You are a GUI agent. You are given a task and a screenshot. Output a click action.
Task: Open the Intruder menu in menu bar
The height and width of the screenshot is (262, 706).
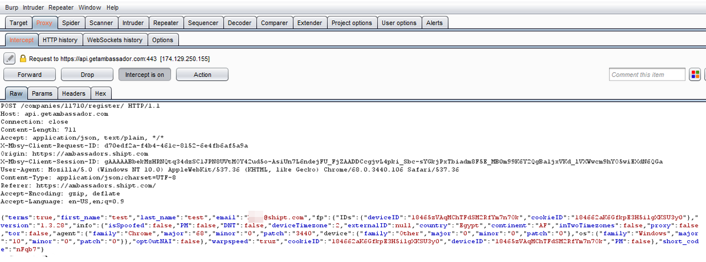point(34,8)
